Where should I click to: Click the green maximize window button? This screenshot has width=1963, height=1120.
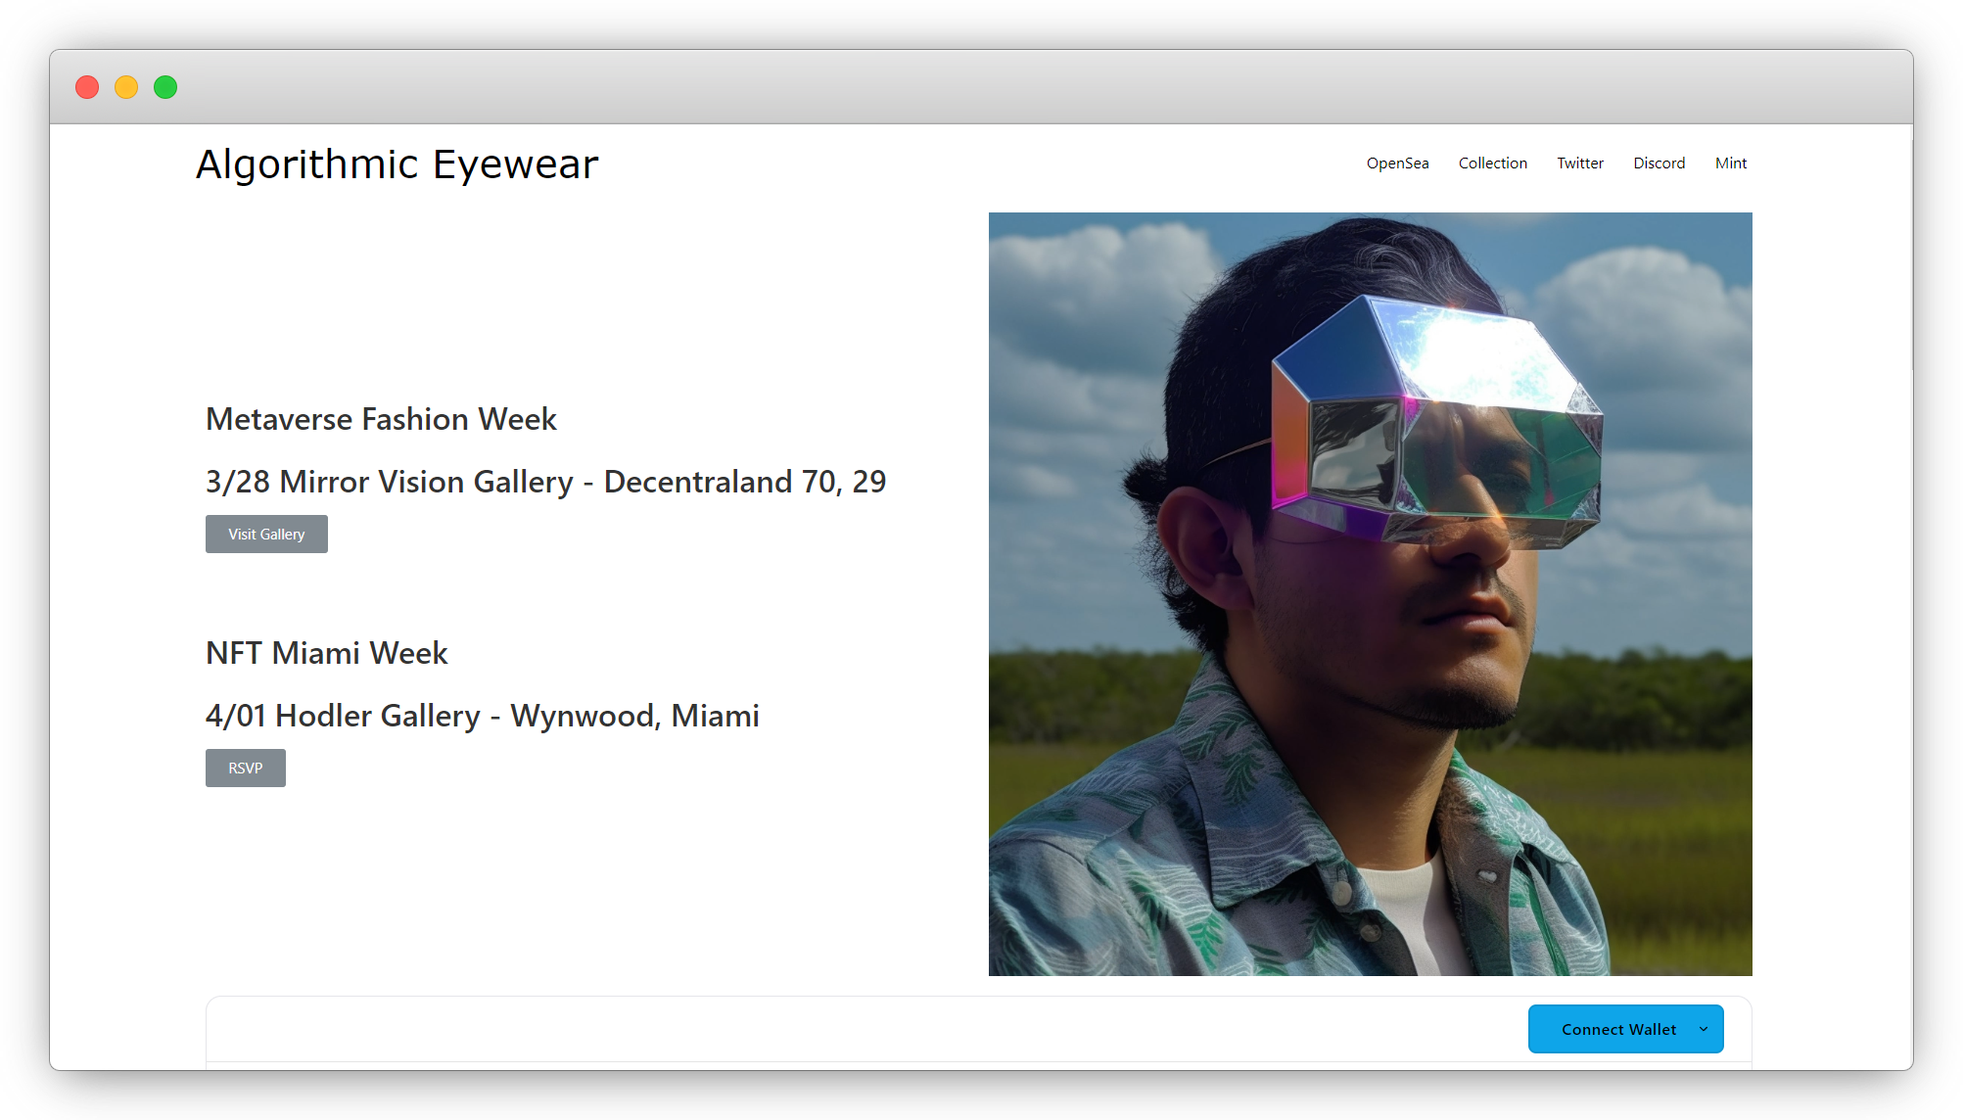click(x=165, y=87)
